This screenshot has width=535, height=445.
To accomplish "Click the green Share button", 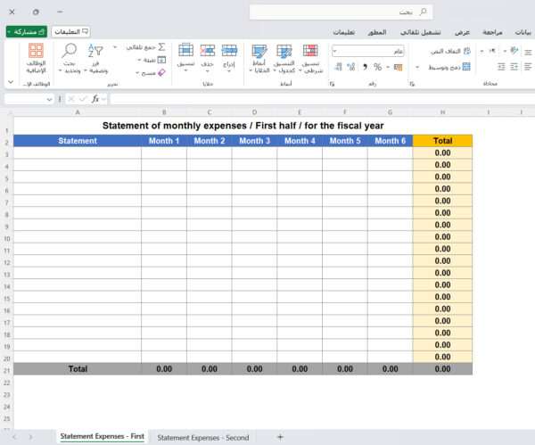I will (26, 31).
